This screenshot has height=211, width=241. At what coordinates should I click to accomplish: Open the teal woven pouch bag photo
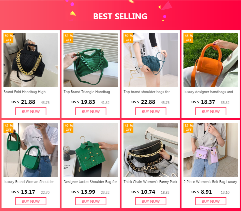[x=150, y=60]
